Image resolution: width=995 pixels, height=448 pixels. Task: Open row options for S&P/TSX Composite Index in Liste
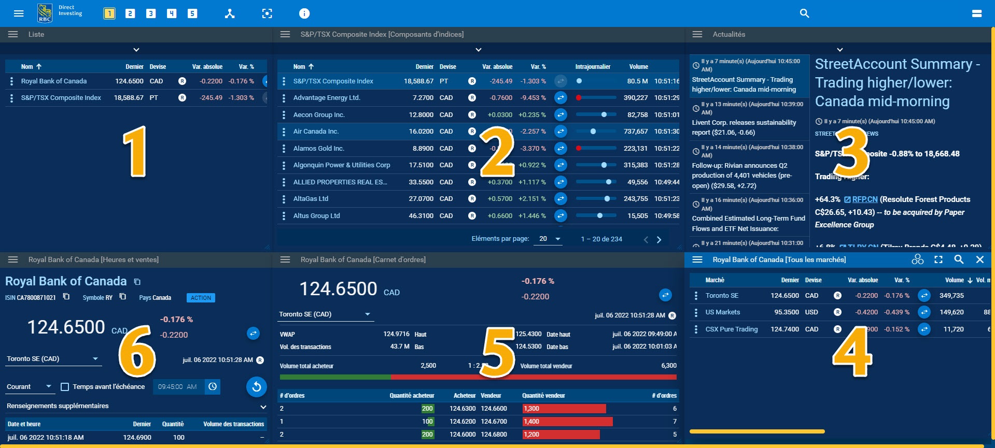tap(12, 98)
